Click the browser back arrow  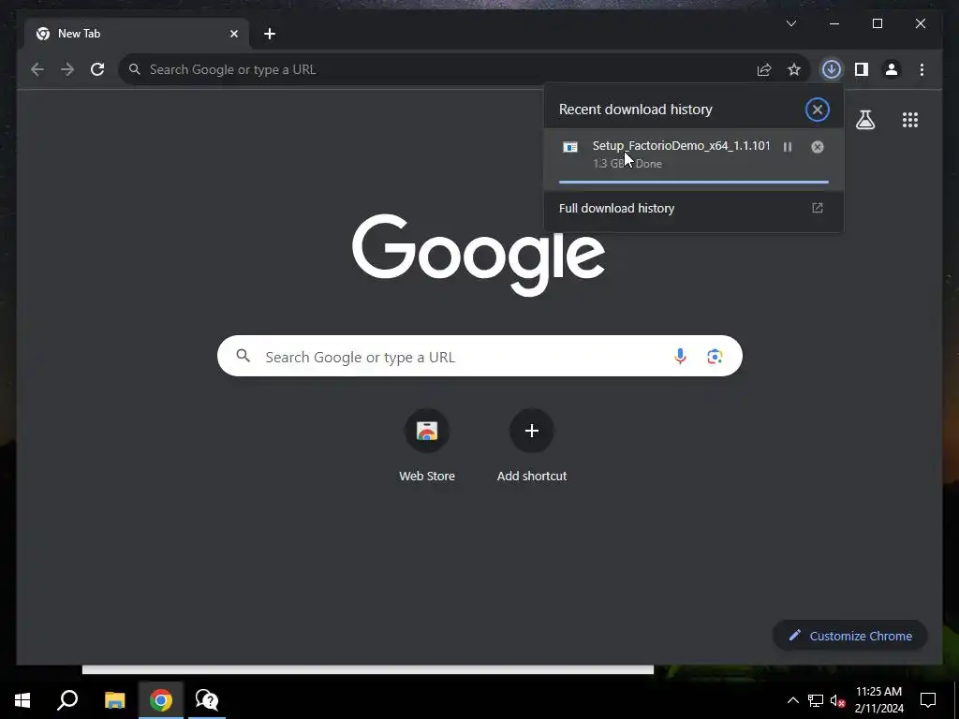click(37, 69)
